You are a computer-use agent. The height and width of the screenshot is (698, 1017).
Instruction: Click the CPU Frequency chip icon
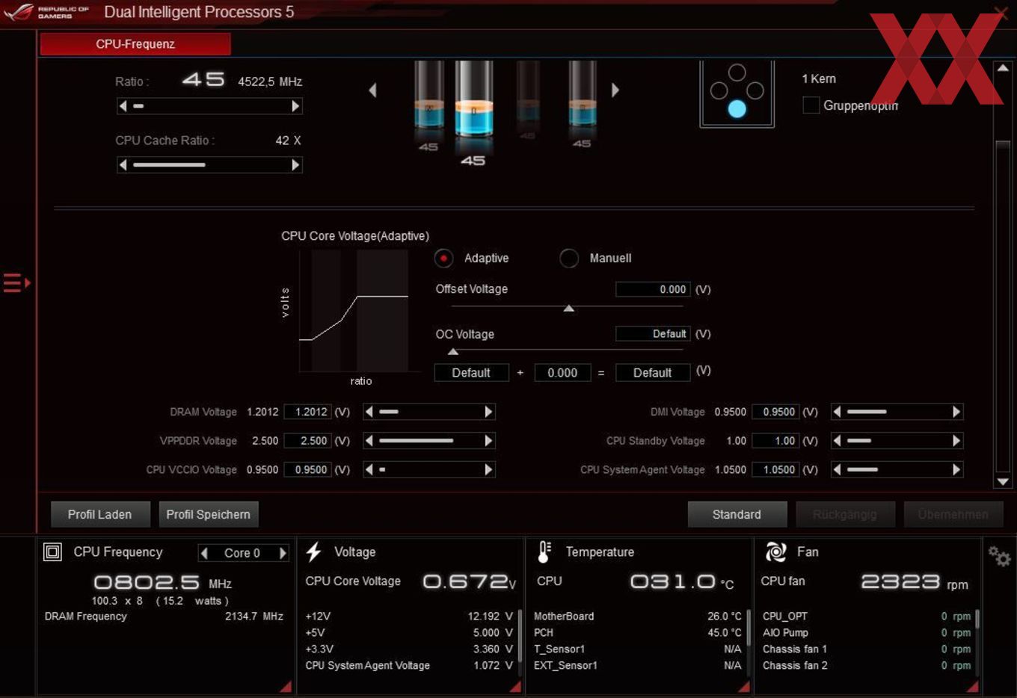pos(52,552)
